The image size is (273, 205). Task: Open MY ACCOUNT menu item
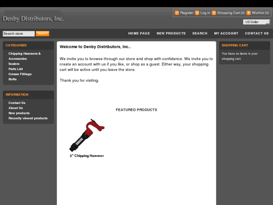click(x=226, y=33)
